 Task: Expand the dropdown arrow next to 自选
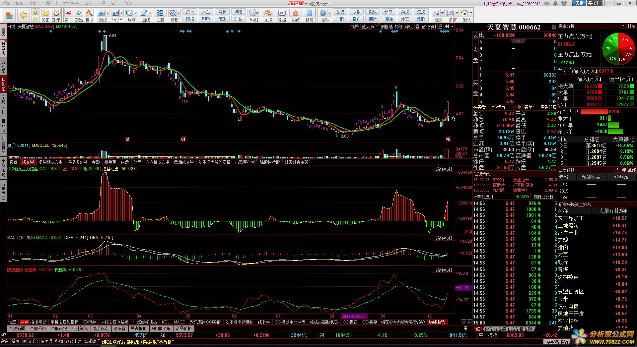pyautogui.click(x=107, y=14)
